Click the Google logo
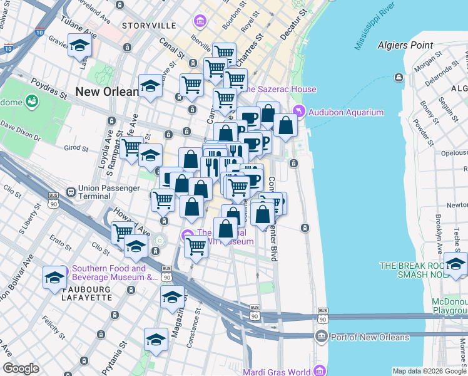Image resolution: width=468 pixels, height=376 pixels. [21, 368]
